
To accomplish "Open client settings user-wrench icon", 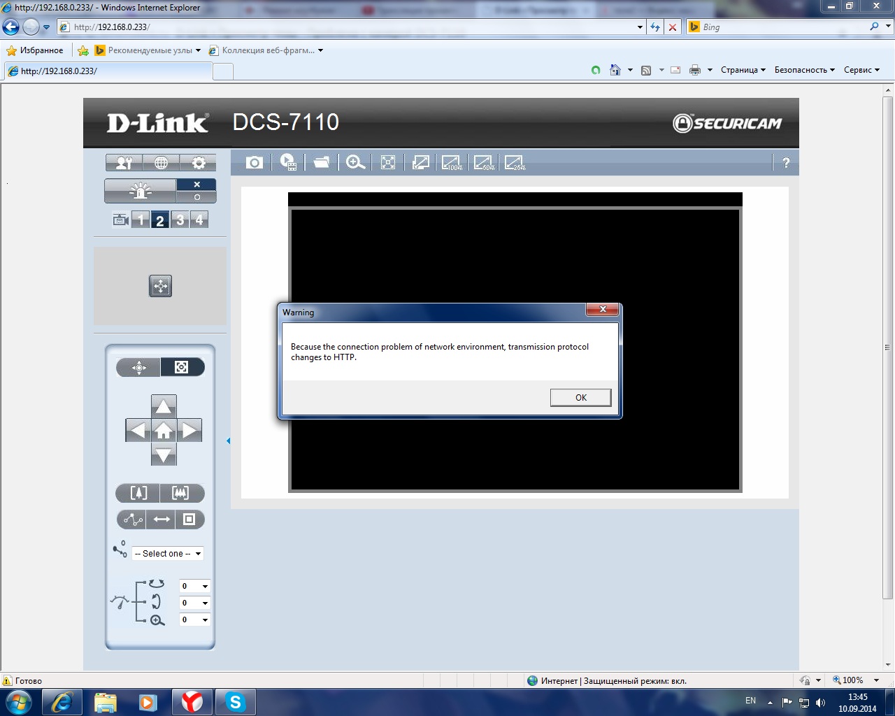I will click(124, 162).
